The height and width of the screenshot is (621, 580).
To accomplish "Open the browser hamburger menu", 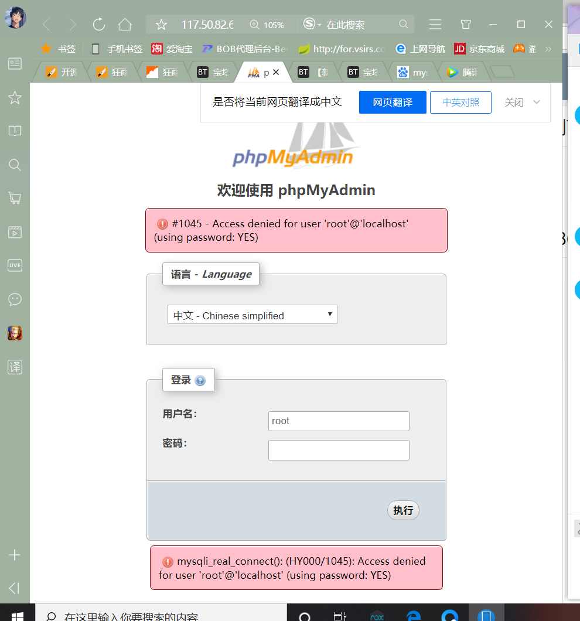I will click(435, 25).
